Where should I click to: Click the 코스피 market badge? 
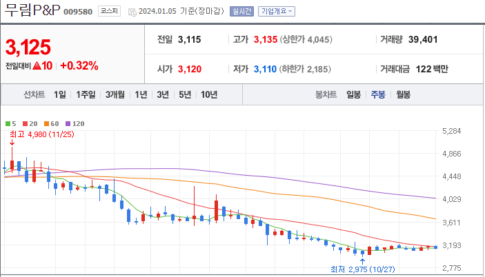pos(109,11)
